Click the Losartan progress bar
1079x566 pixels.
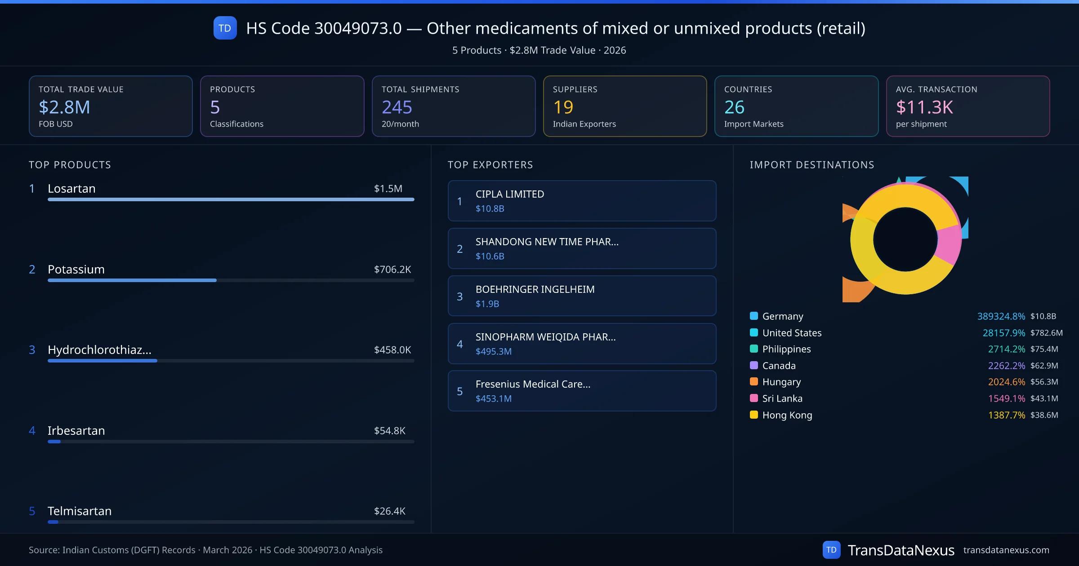point(231,199)
